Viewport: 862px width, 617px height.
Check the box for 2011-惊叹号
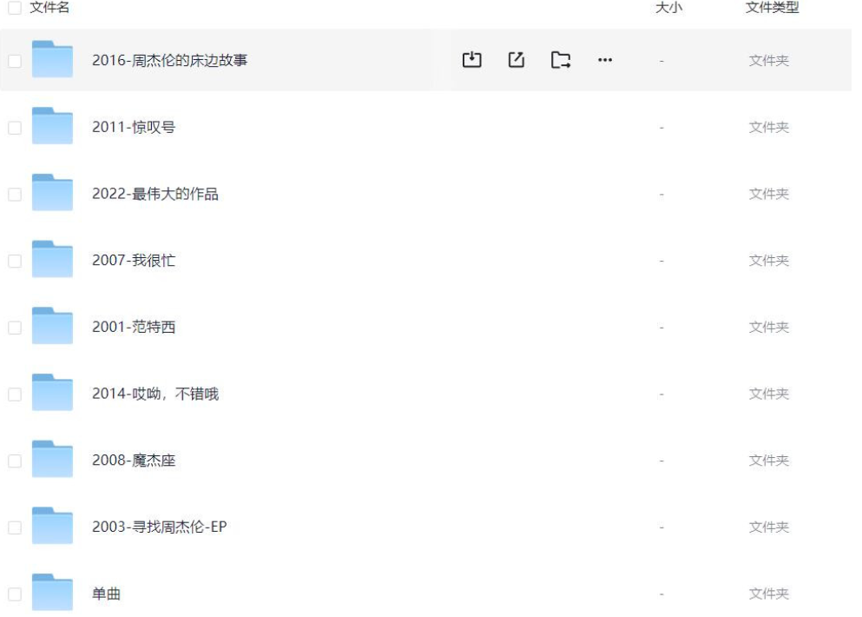click(15, 128)
